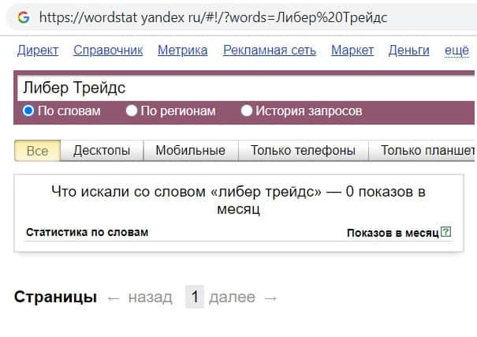
Task: Switch to the Только телефоны tab
Action: [304, 151]
